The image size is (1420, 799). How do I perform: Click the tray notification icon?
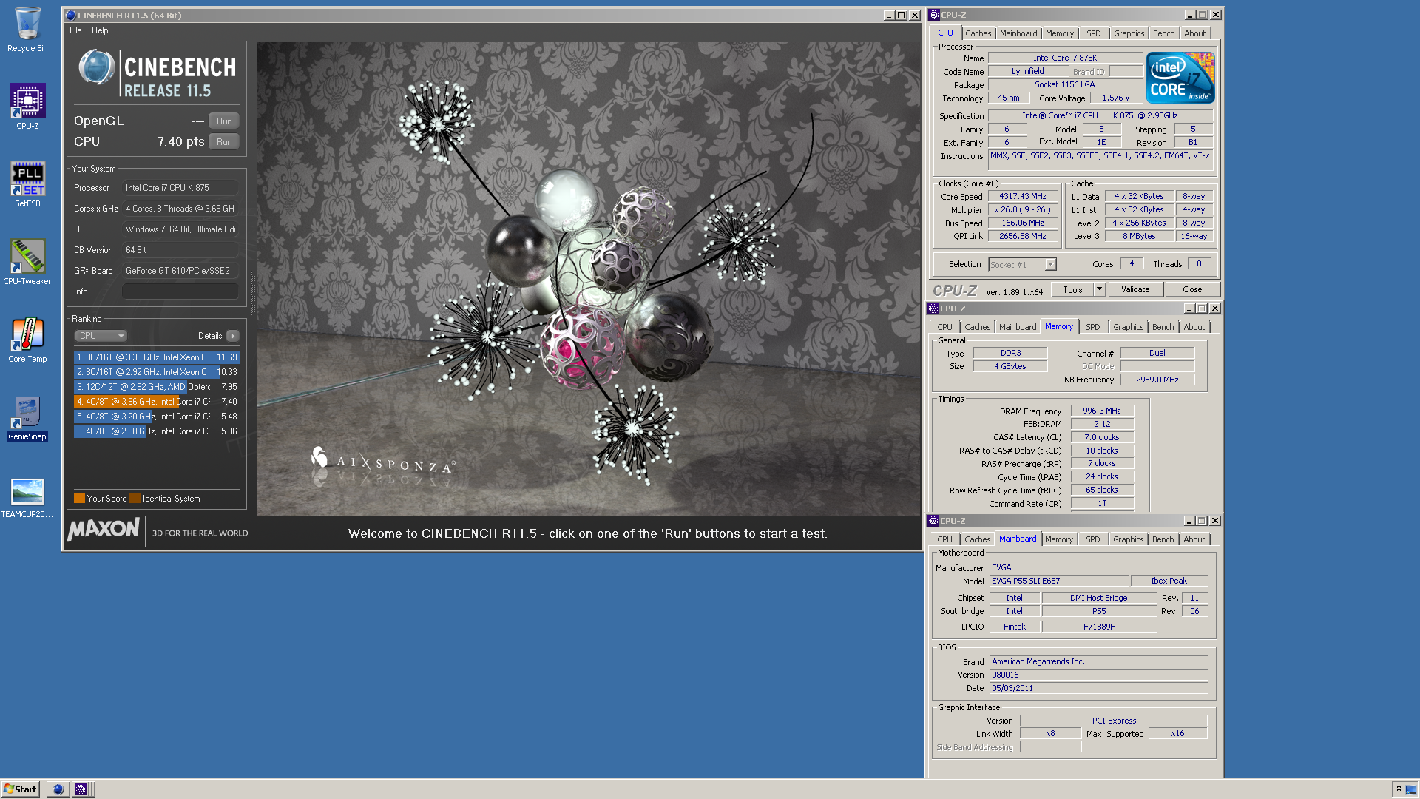1411,789
